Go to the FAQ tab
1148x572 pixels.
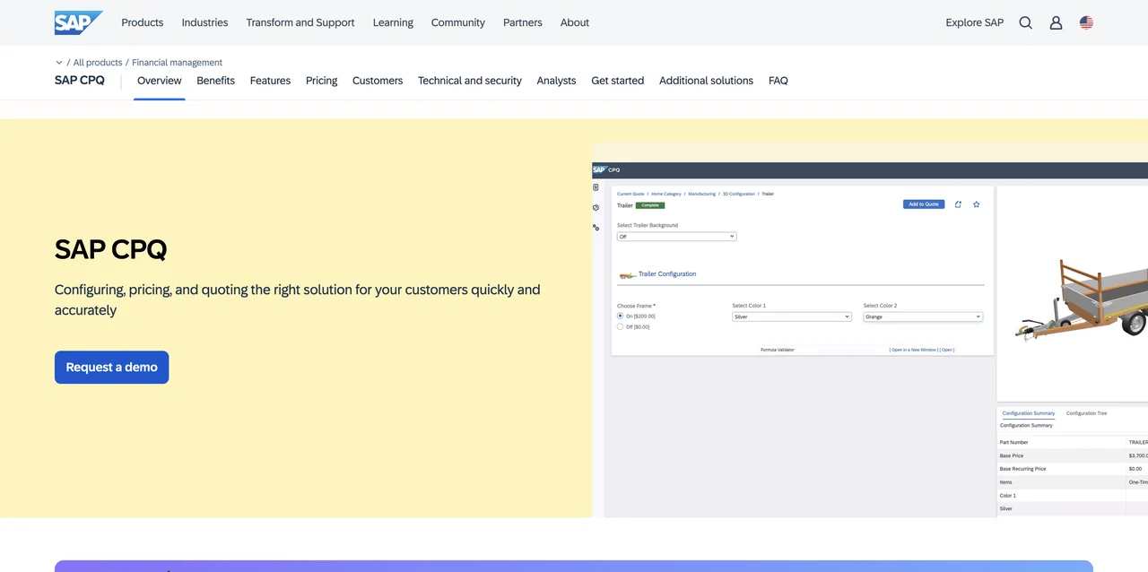point(778,81)
